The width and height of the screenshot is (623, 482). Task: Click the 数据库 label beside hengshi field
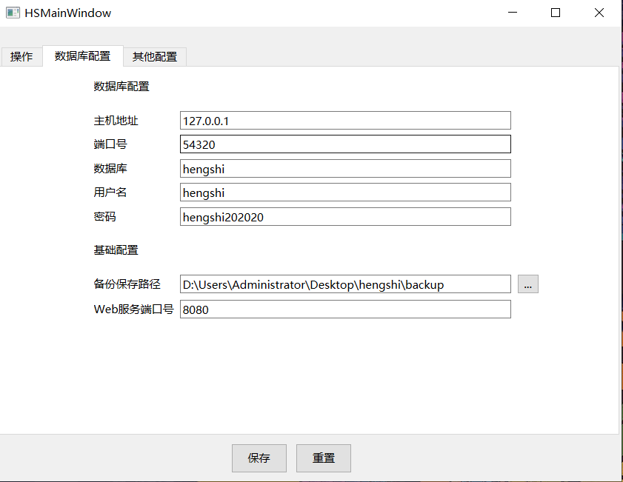click(110, 168)
